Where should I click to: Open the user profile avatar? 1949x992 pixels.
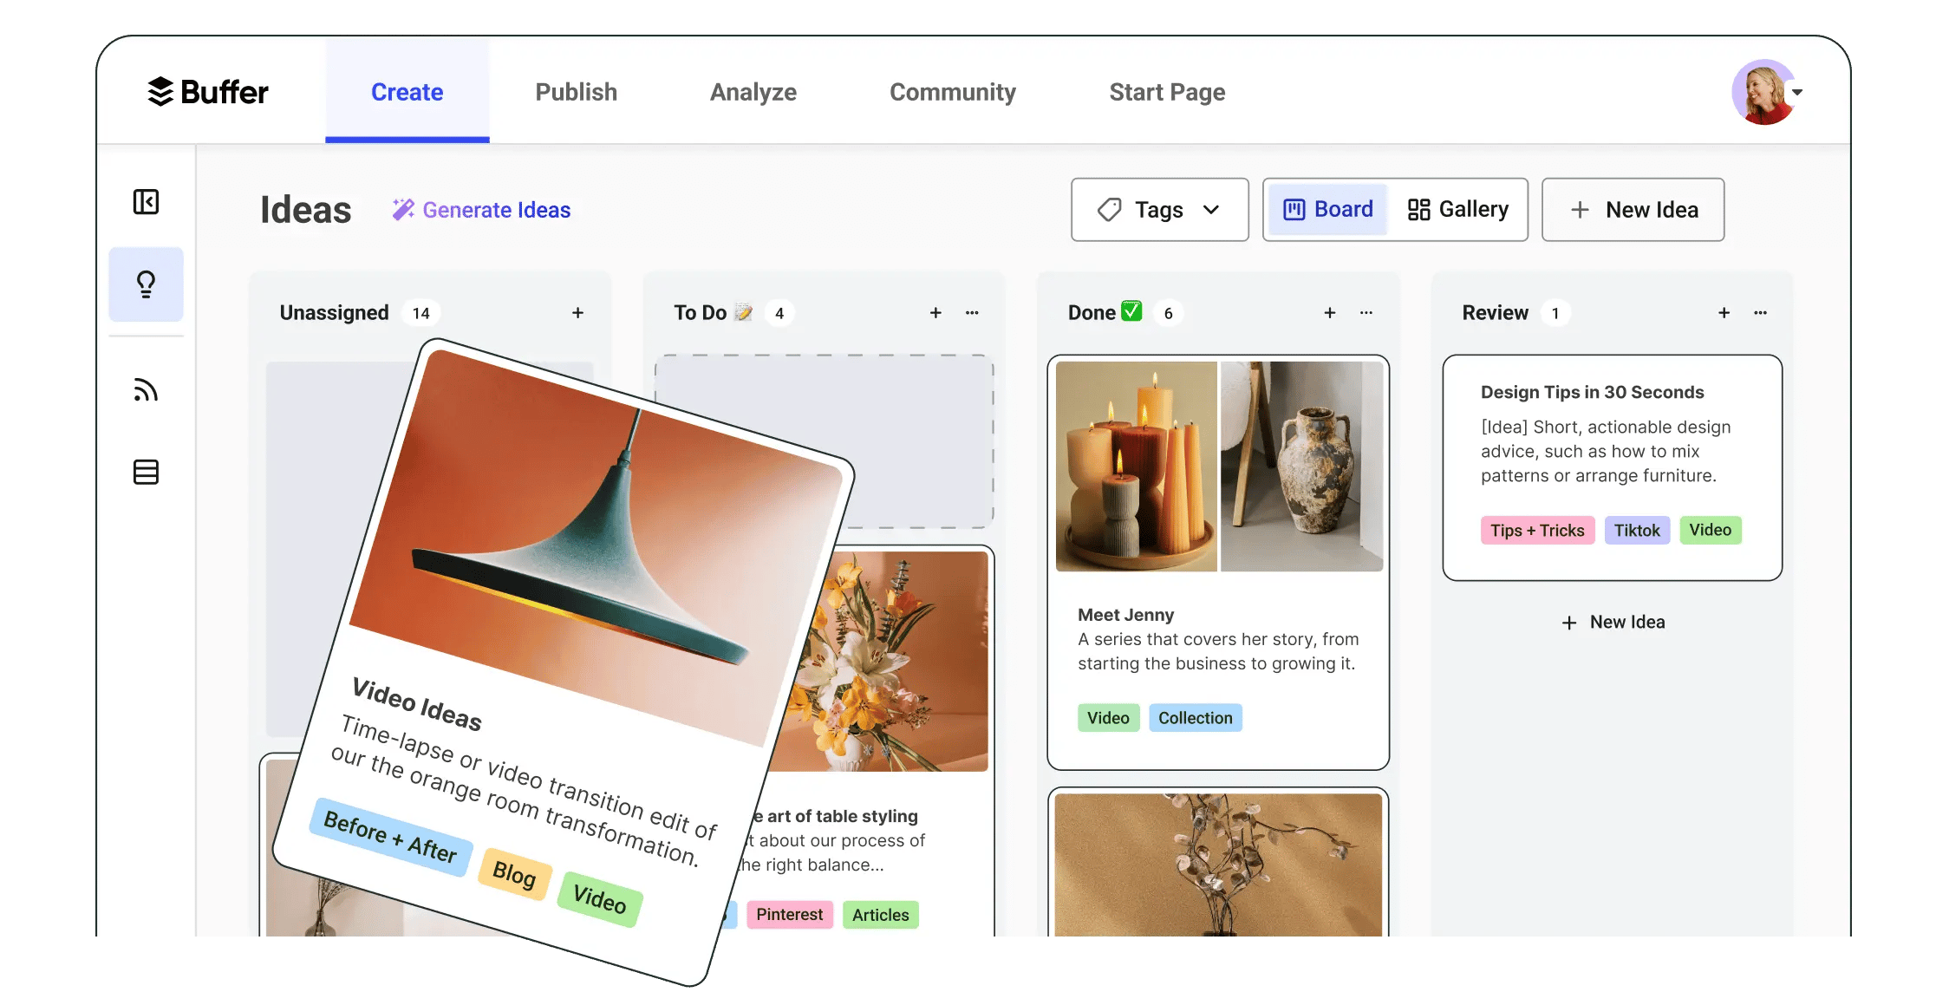1764,91
